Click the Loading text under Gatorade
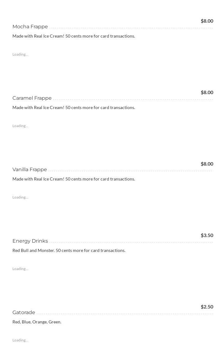 point(20,340)
